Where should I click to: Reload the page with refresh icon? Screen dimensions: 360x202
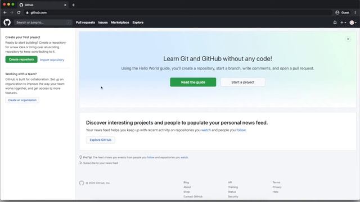click(19, 12)
